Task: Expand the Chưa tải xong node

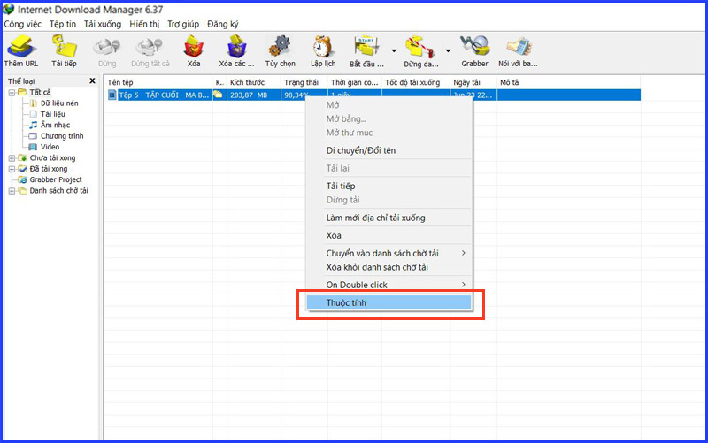Action: (12, 158)
